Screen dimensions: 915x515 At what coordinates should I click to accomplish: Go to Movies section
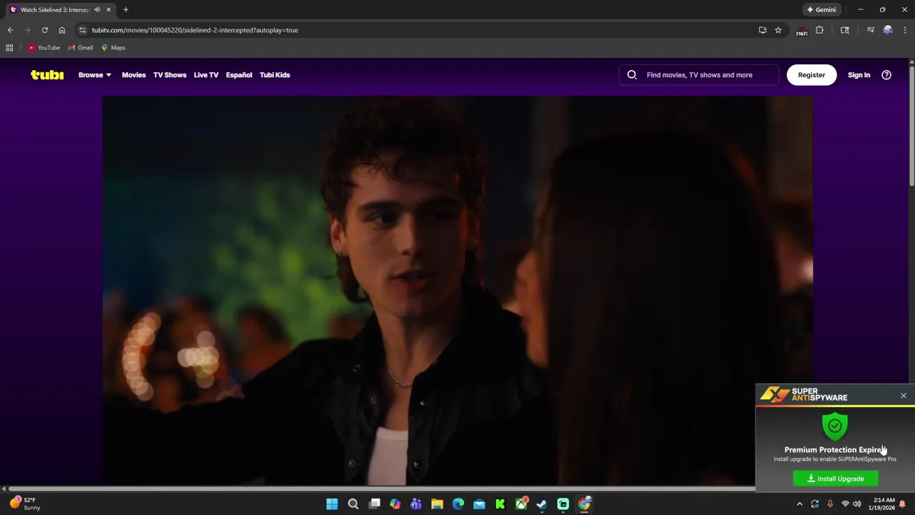[x=134, y=75]
